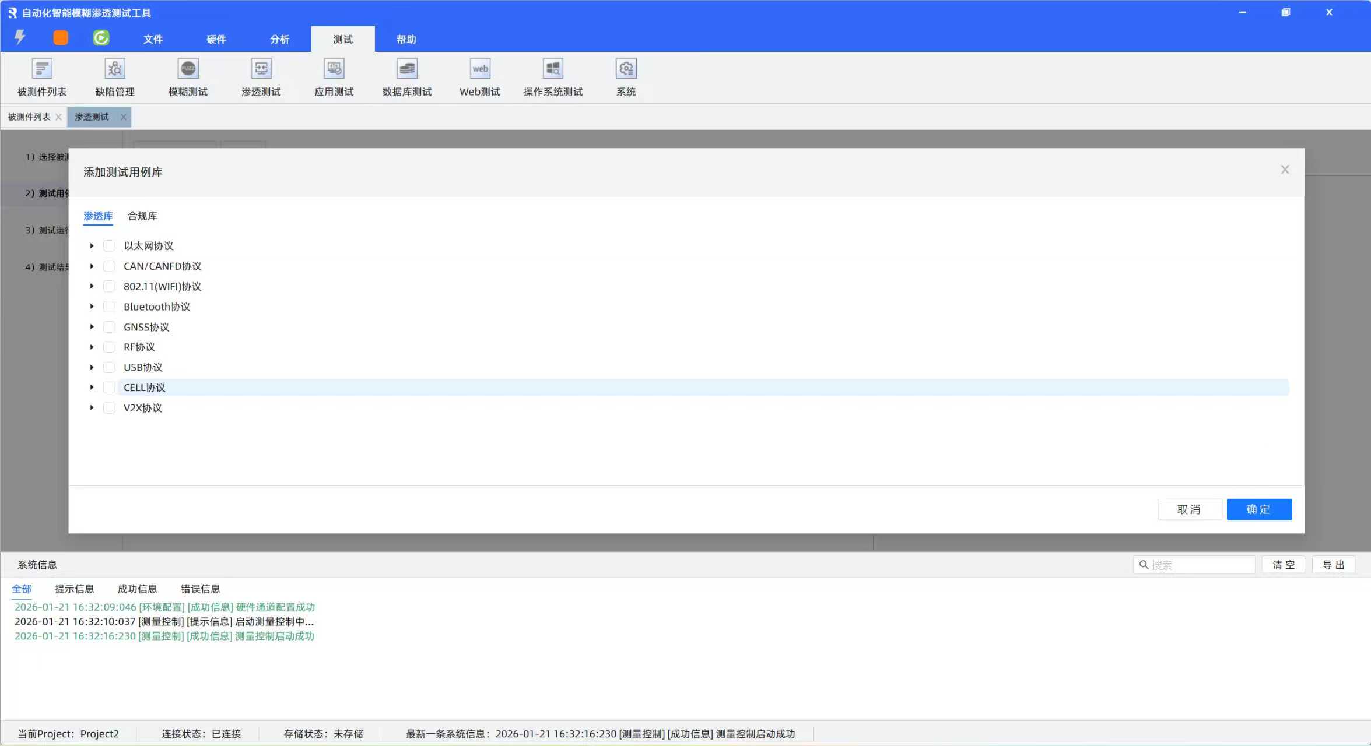Click the 模糊测试 fuzz test icon
The height and width of the screenshot is (746, 1371).
click(188, 69)
